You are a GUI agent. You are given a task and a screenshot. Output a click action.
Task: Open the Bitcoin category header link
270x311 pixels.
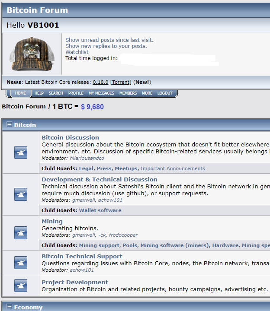(25, 125)
